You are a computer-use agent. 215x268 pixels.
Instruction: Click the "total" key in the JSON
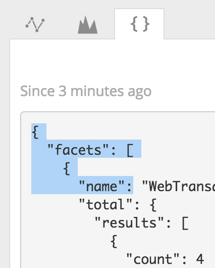point(105,204)
